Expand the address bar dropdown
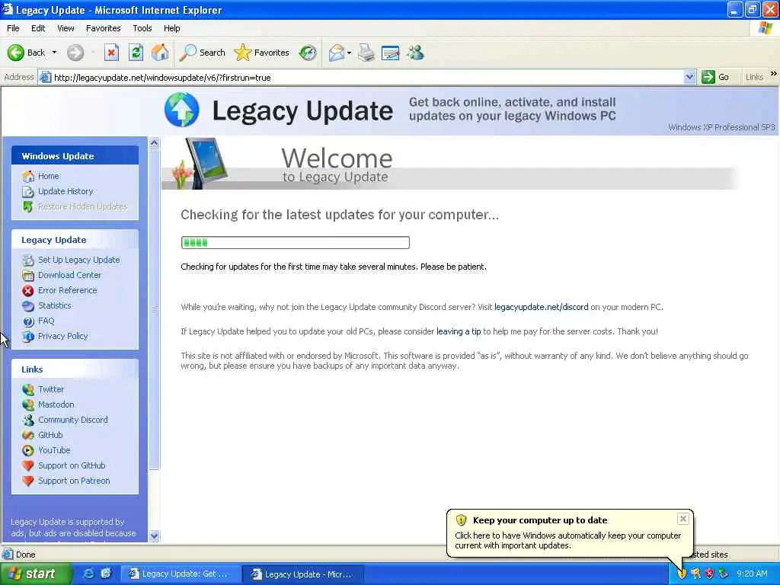This screenshot has height=585, width=780. coord(689,77)
